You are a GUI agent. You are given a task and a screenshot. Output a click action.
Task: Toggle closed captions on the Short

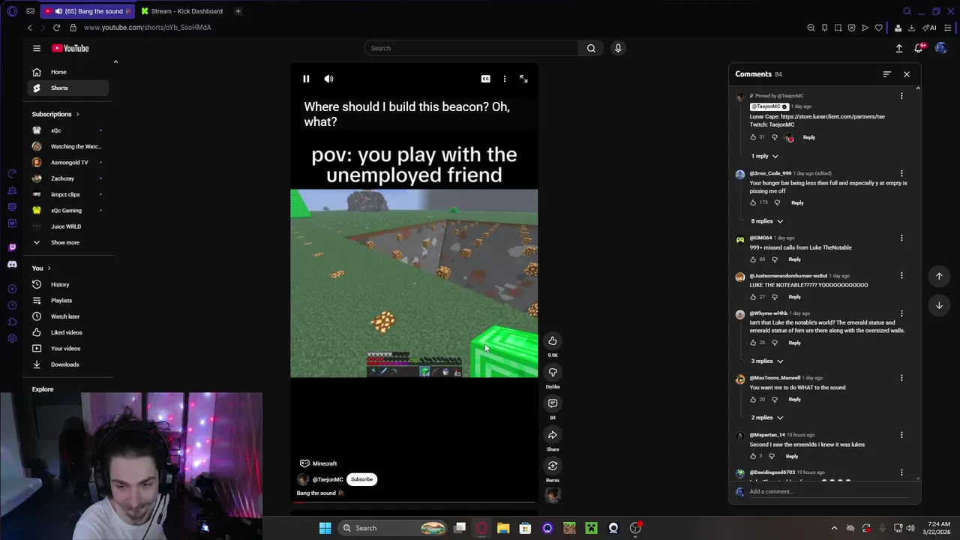(486, 79)
